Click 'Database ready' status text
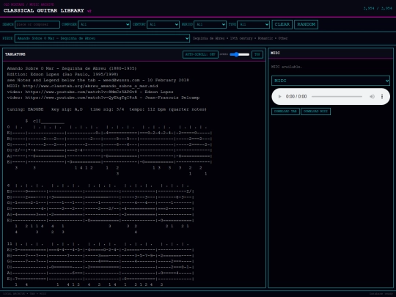This screenshot has width=396, height=297. point(381,294)
